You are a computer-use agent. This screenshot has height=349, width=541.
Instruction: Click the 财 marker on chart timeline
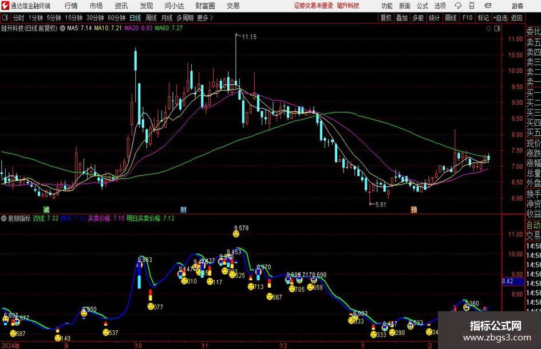184,210
